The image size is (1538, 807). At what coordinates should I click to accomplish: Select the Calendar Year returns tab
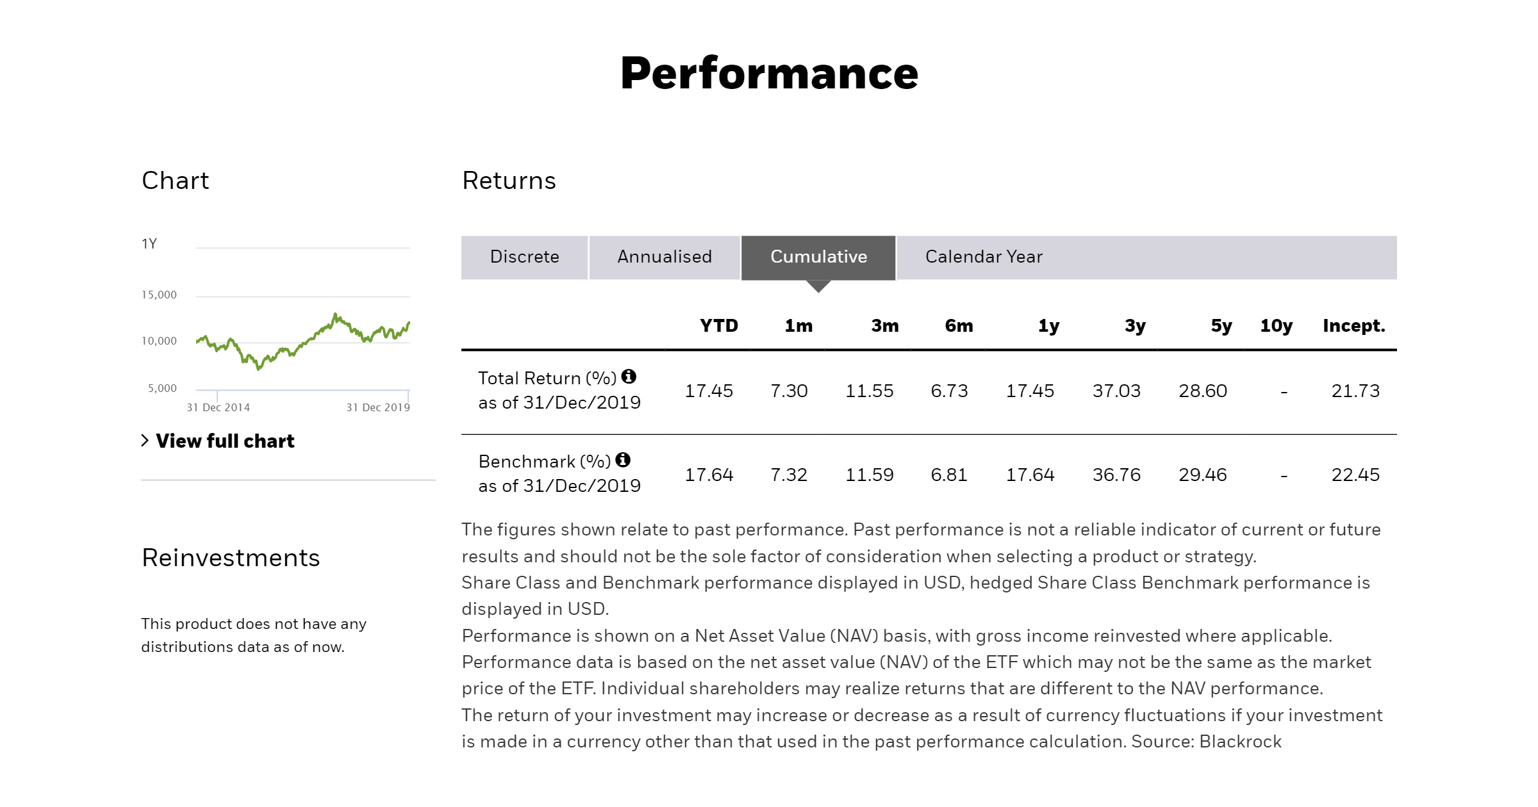pos(986,257)
